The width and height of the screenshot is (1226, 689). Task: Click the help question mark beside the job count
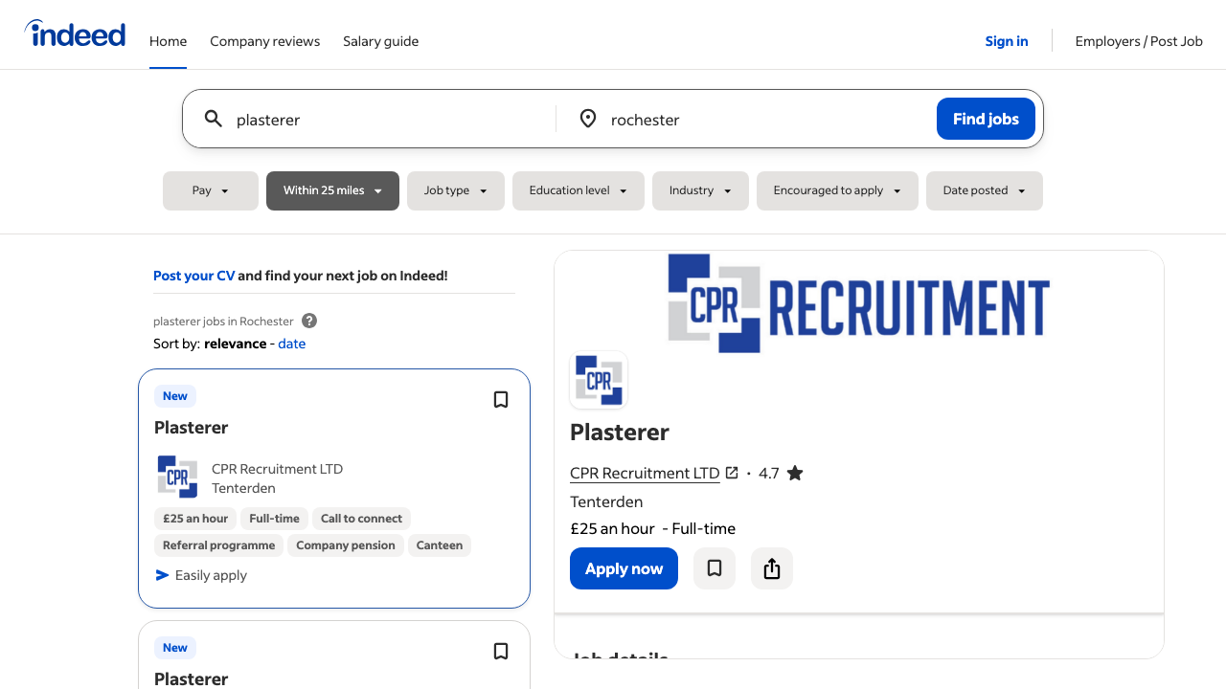pos(308,321)
